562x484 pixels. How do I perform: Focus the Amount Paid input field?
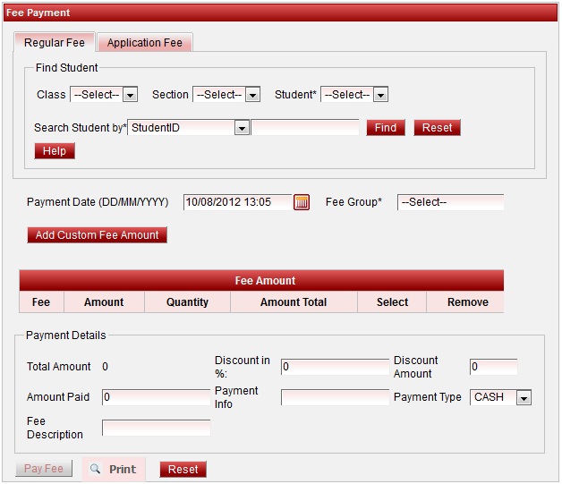(x=156, y=397)
